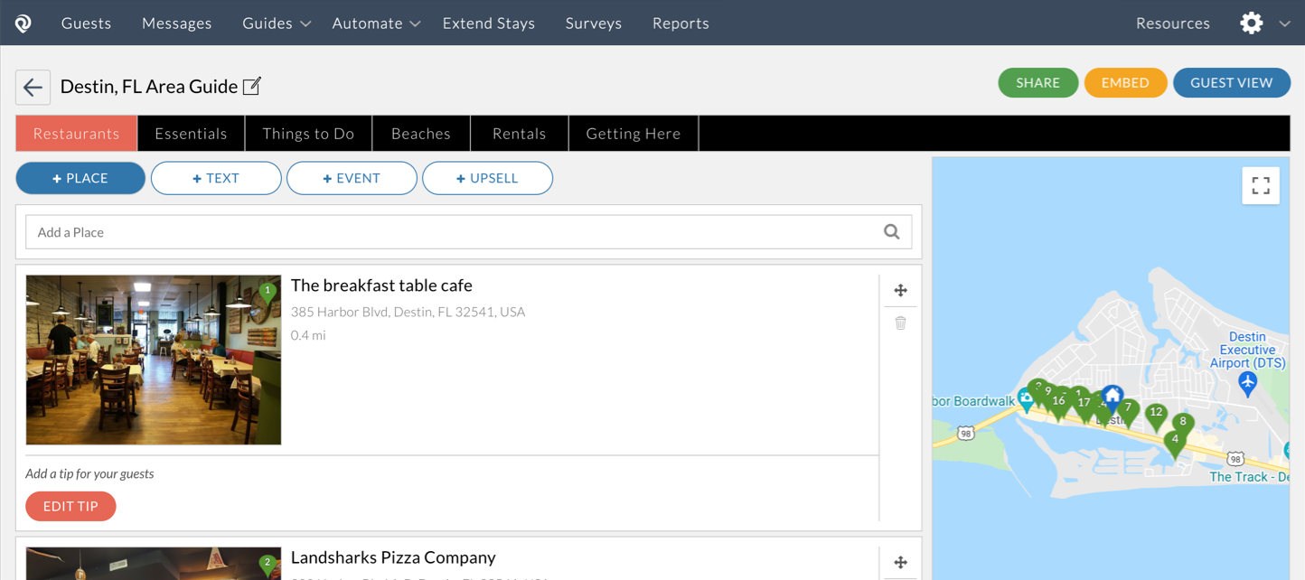Click map pin number 9
The image size is (1305, 580).
[1048, 393]
